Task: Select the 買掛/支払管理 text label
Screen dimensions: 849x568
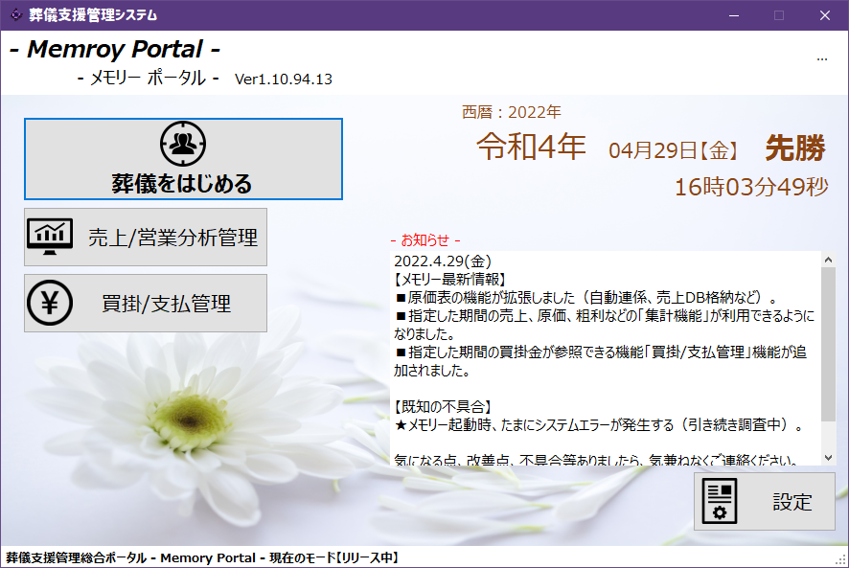Action: [x=167, y=304]
